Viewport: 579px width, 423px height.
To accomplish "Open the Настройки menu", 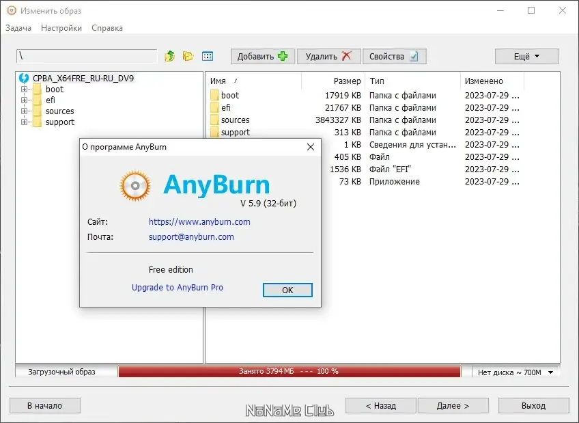I will click(x=61, y=28).
